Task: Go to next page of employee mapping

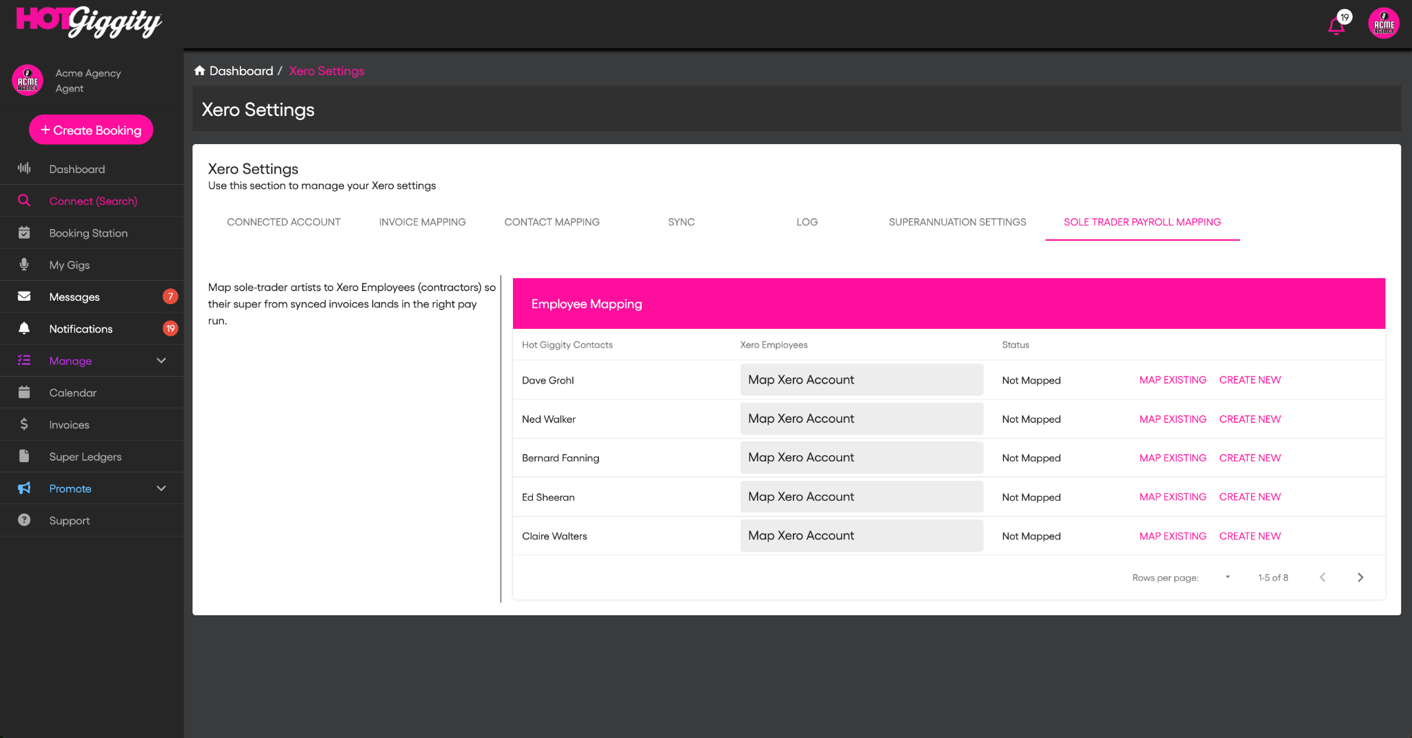Action: click(1360, 577)
